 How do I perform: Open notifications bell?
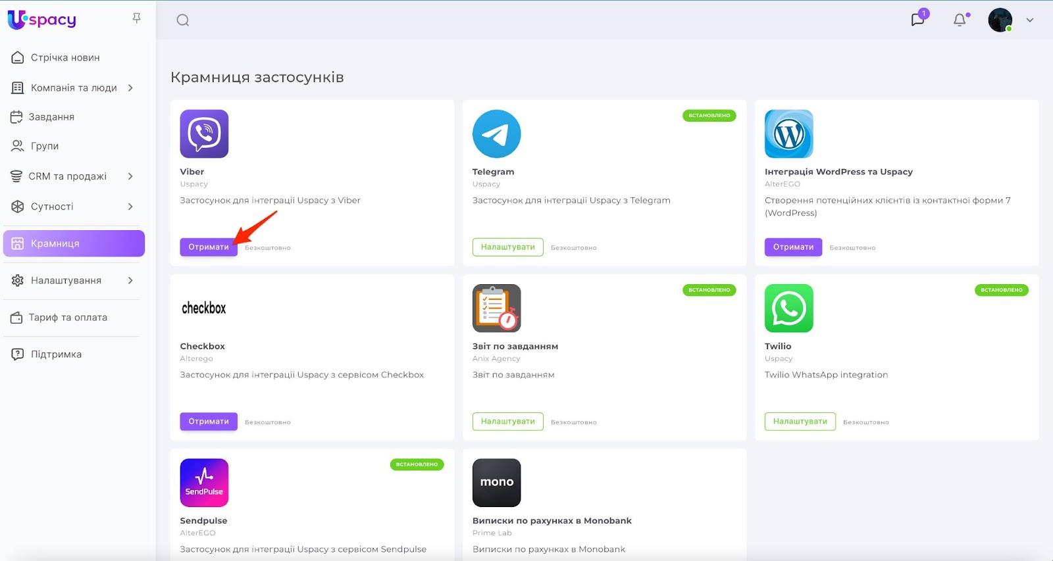(960, 20)
